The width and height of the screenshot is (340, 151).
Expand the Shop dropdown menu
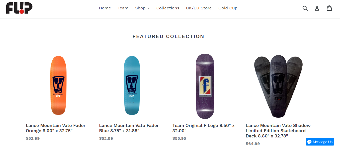pyautogui.click(x=142, y=8)
